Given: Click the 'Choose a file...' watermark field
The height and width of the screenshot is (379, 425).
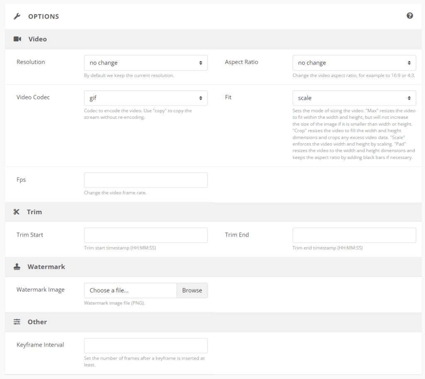Looking at the screenshot, I should pos(130,290).
